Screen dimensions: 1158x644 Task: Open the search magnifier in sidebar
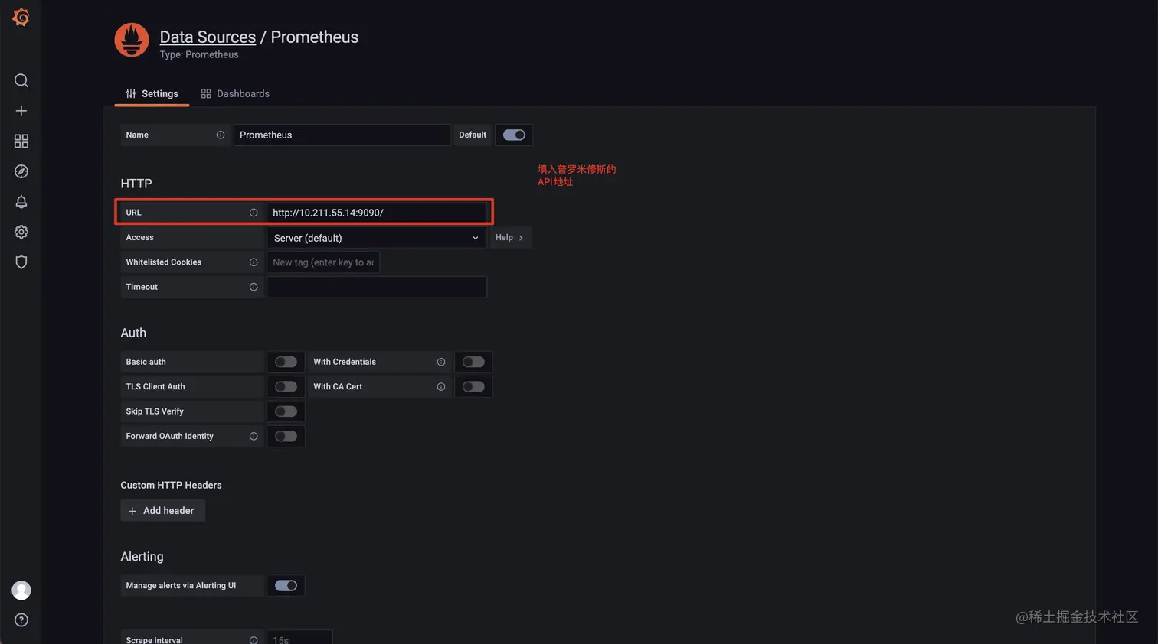(x=21, y=80)
